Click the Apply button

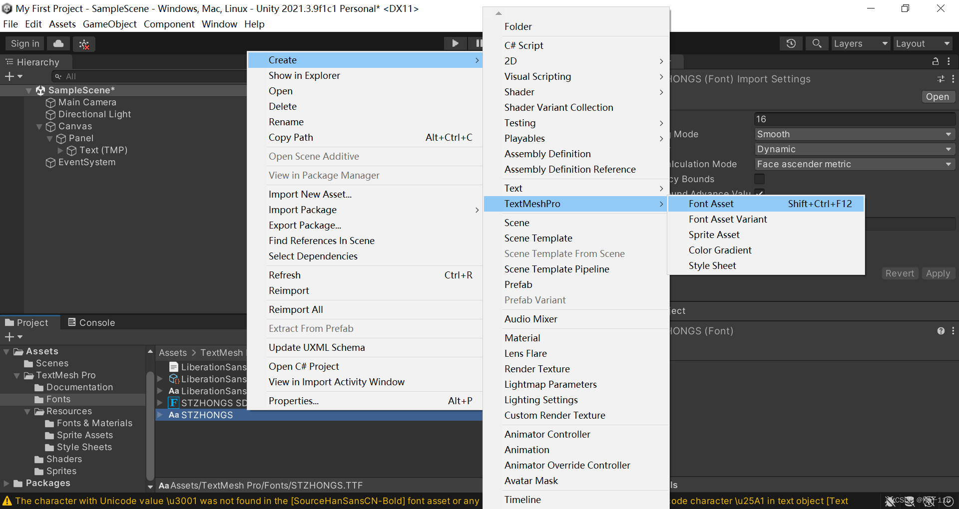(x=938, y=273)
